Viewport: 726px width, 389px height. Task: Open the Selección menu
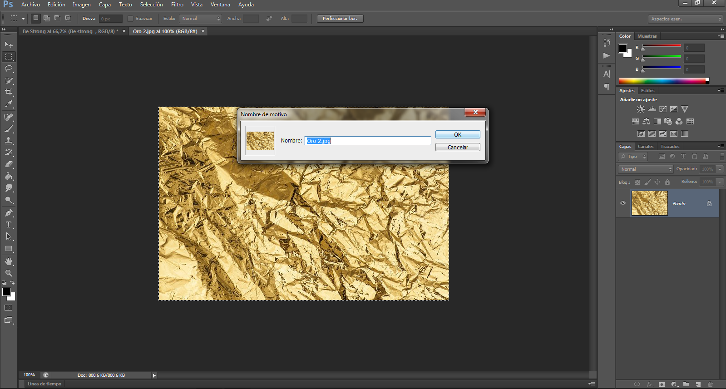(151, 5)
